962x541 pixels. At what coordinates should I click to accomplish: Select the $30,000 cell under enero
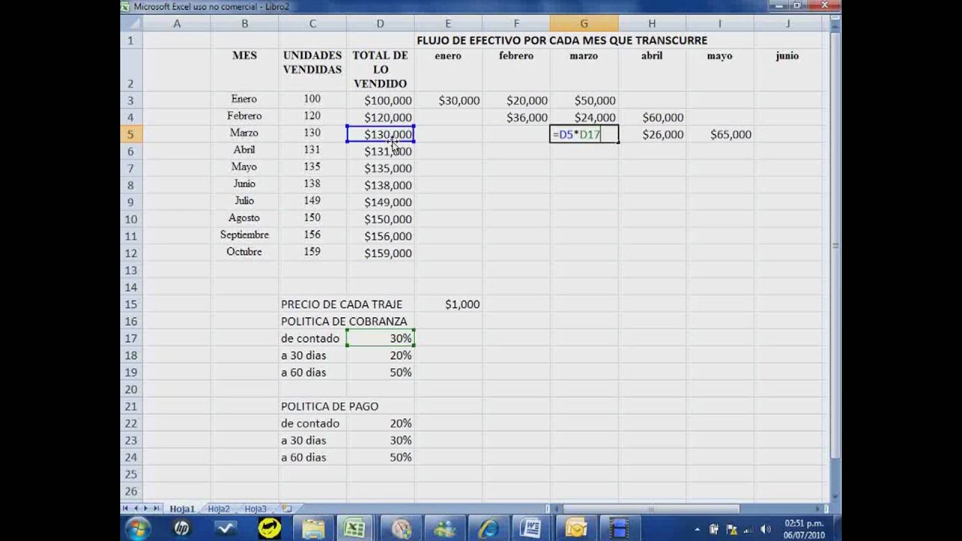pos(448,101)
